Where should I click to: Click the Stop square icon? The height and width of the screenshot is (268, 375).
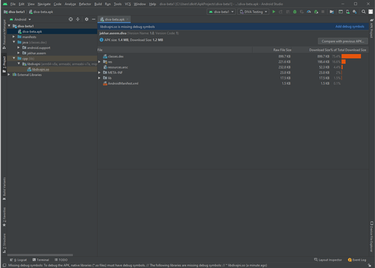(x=323, y=11)
